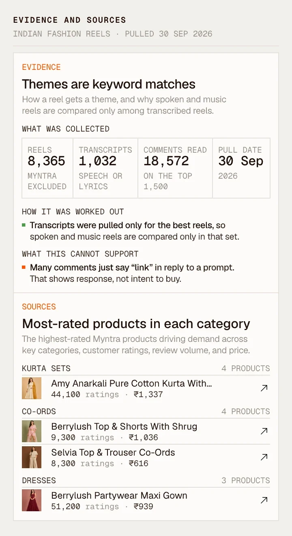Screen dimensions: 292x536
Task: Click 9,300 ratings · ₹1,036 text
Action: click(x=105, y=437)
